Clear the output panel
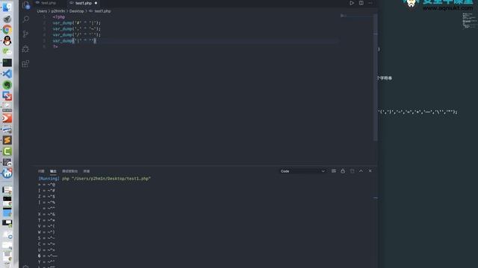Screen dimensions: 478x268 pos(334,171)
